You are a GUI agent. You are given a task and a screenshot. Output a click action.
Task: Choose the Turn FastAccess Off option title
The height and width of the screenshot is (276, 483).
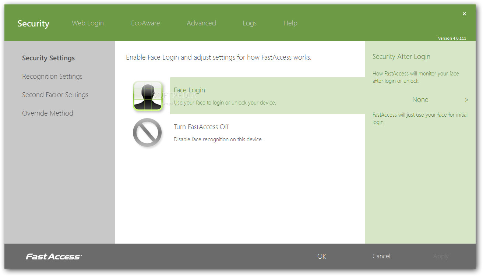pos(201,127)
